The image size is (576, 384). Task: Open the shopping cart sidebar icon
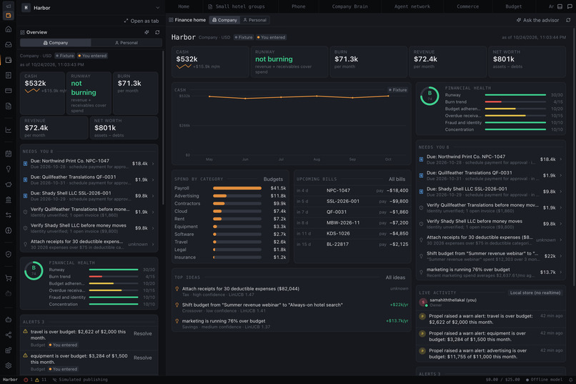(x=8, y=278)
